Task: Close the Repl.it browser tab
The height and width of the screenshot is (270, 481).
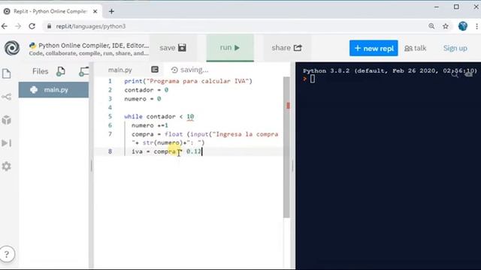Action: (x=95, y=11)
